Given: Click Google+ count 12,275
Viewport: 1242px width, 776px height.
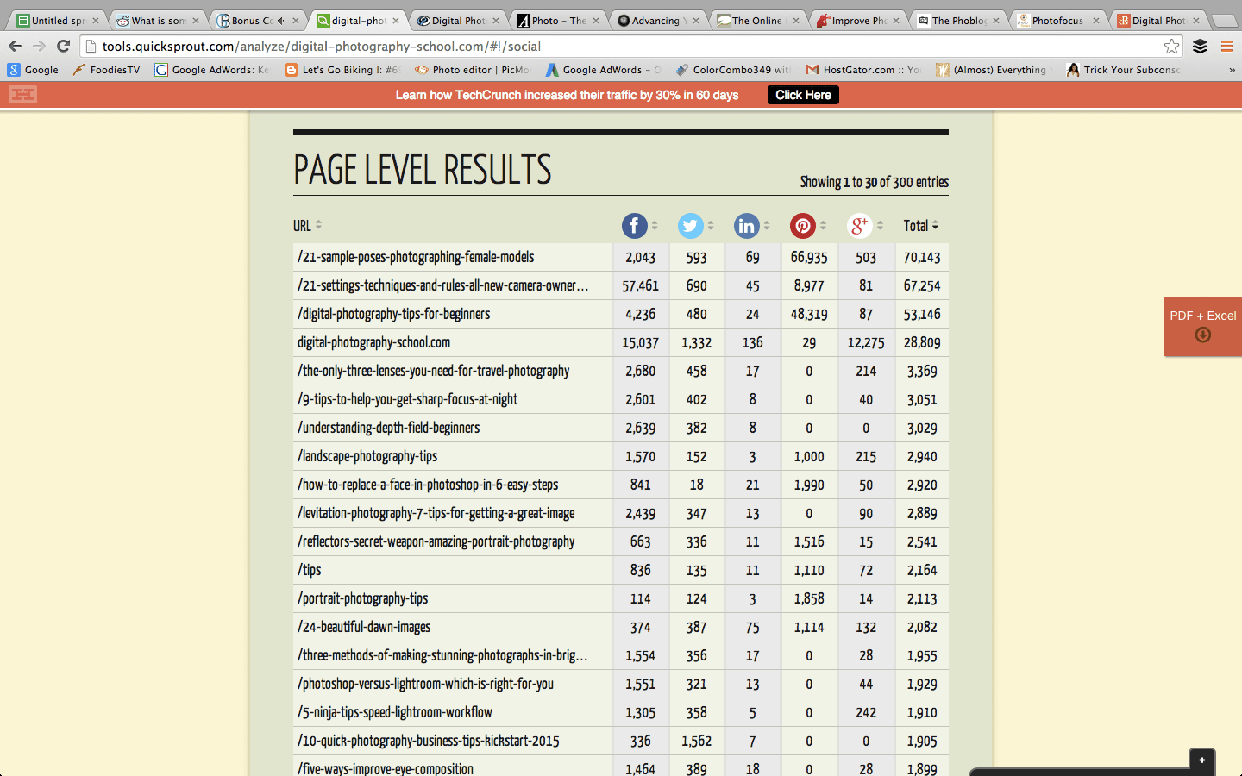Looking at the screenshot, I should point(866,342).
